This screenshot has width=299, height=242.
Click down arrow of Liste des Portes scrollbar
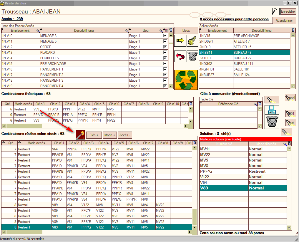click(x=171, y=86)
